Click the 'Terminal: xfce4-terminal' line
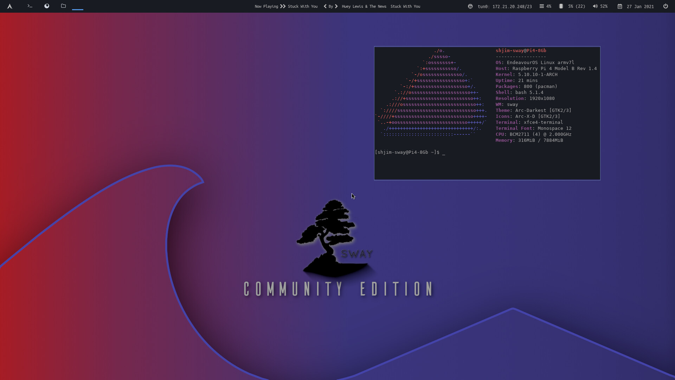This screenshot has height=380, width=675. 529,122
